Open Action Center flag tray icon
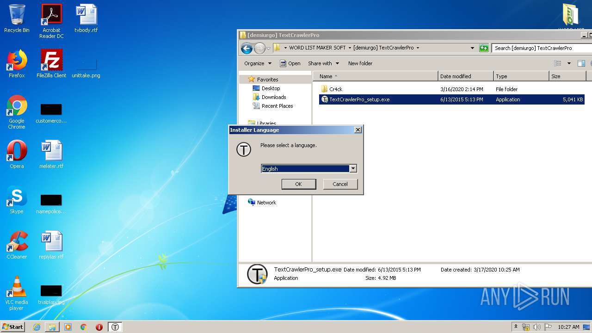The image size is (592, 333). tap(548, 327)
